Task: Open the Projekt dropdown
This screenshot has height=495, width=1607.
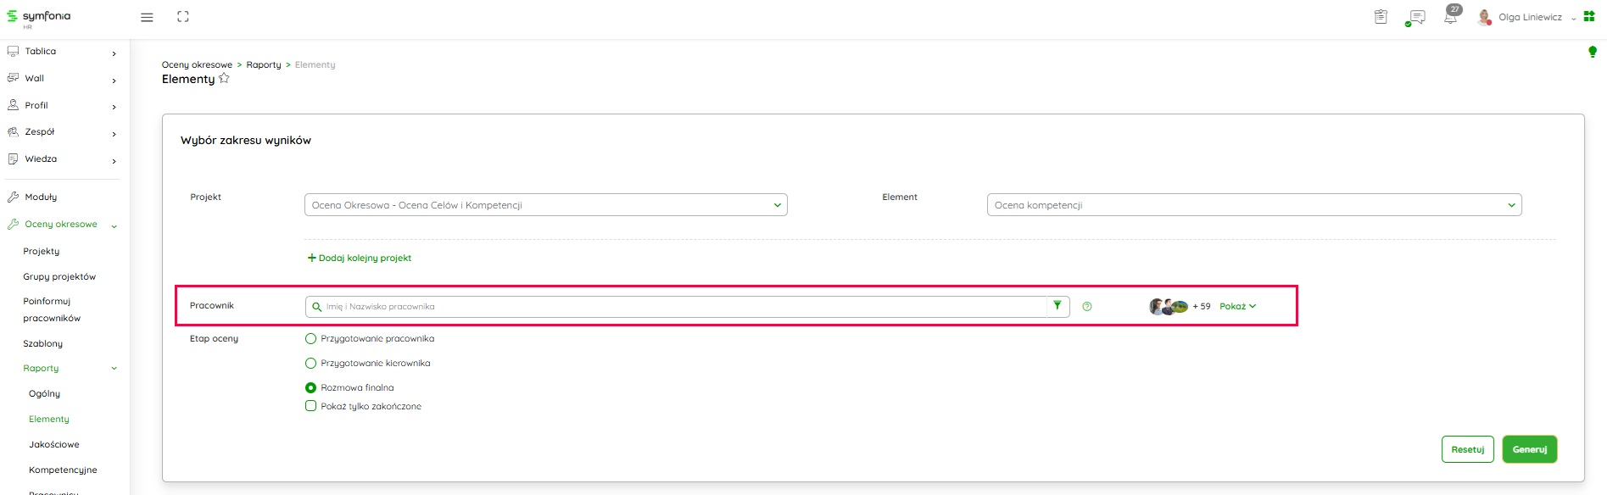Action: coord(545,205)
